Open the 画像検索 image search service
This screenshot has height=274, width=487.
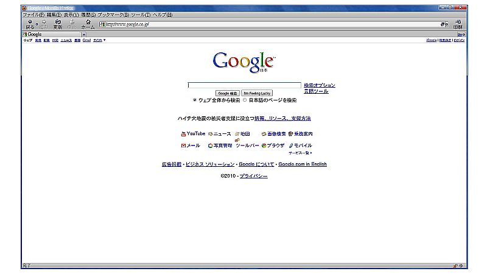click(273, 134)
